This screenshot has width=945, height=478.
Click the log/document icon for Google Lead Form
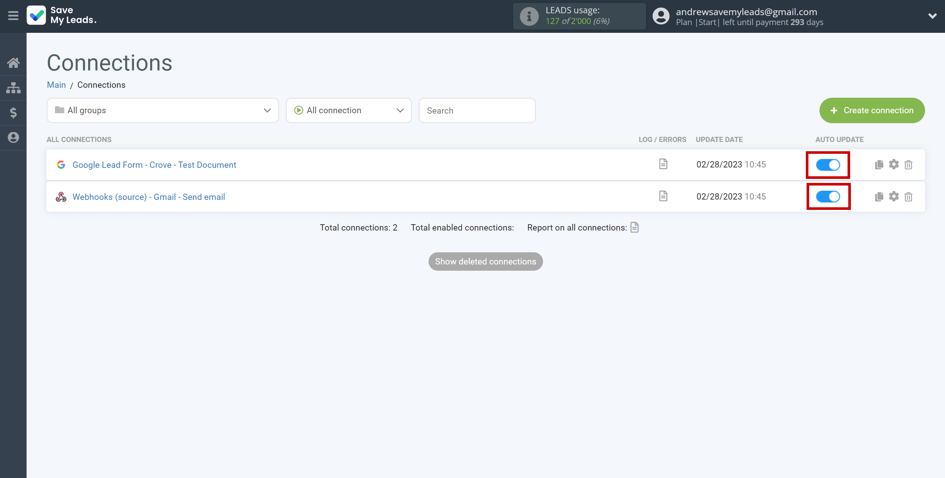[x=663, y=164]
